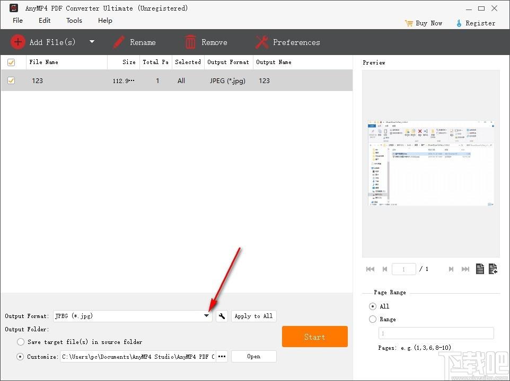
Task: Open the Tools menu
Action: pos(74,21)
